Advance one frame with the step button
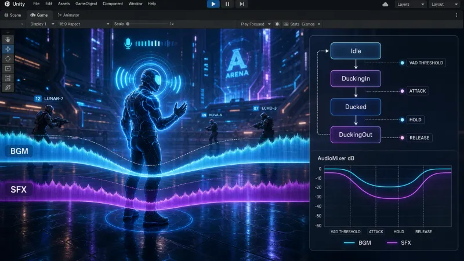Screen dimensions: 464x261 coord(242,4)
